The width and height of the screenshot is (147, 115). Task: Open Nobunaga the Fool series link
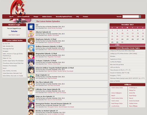(x=8, y=49)
